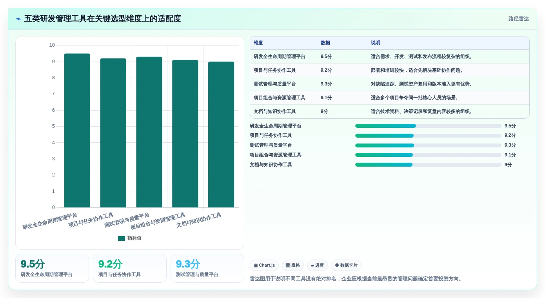Click the chart bar for 研发全生命周期管理平台
545x298 pixels.
click(77, 131)
